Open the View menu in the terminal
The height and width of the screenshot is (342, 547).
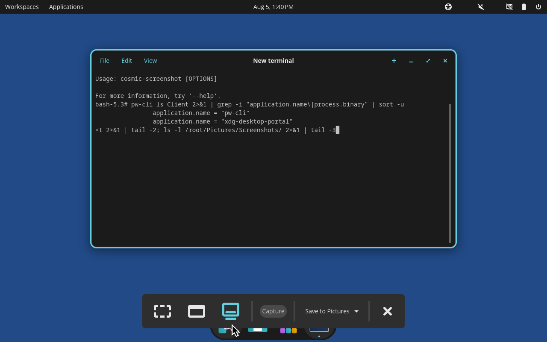pos(150,61)
